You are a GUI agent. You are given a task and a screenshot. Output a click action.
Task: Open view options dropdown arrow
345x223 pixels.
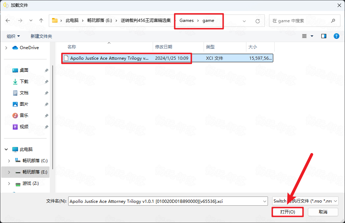[312, 36]
